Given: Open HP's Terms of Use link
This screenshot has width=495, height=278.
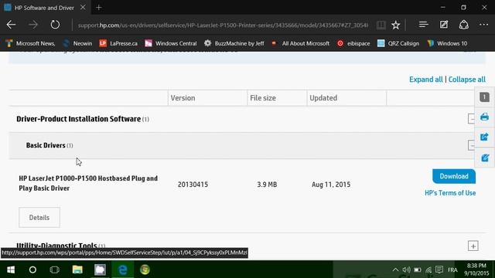Looking at the screenshot, I should coord(450,193).
